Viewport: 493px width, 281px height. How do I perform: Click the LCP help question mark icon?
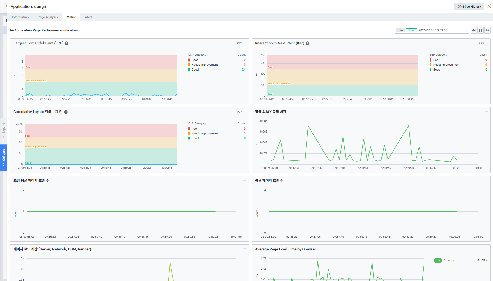click(x=67, y=43)
